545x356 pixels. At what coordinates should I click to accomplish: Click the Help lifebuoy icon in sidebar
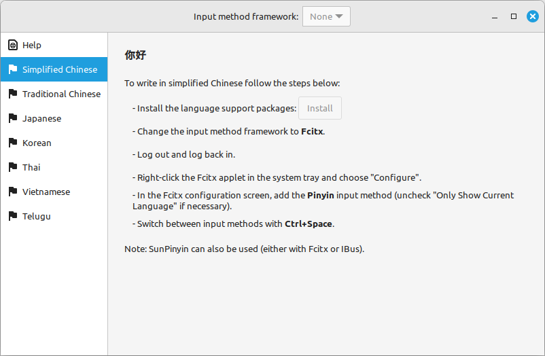(12, 45)
